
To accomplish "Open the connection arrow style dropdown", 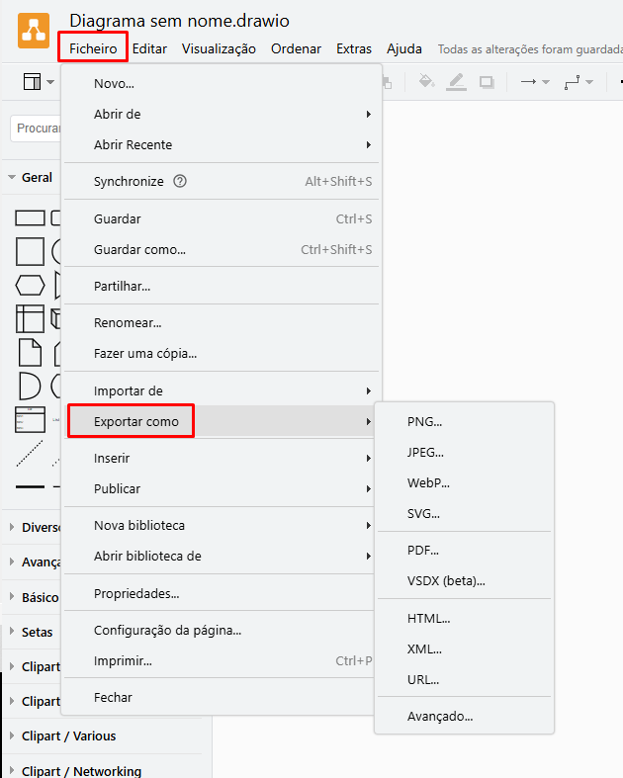I will pyautogui.click(x=534, y=82).
